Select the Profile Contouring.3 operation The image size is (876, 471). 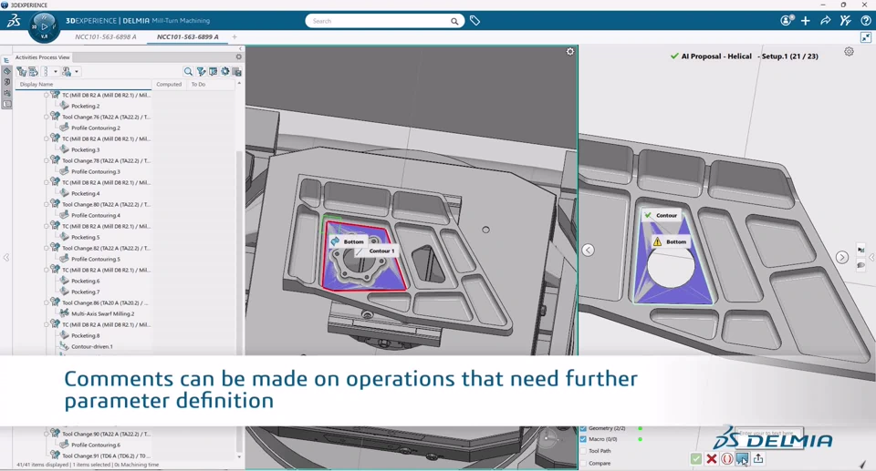pyautogui.click(x=96, y=172)
